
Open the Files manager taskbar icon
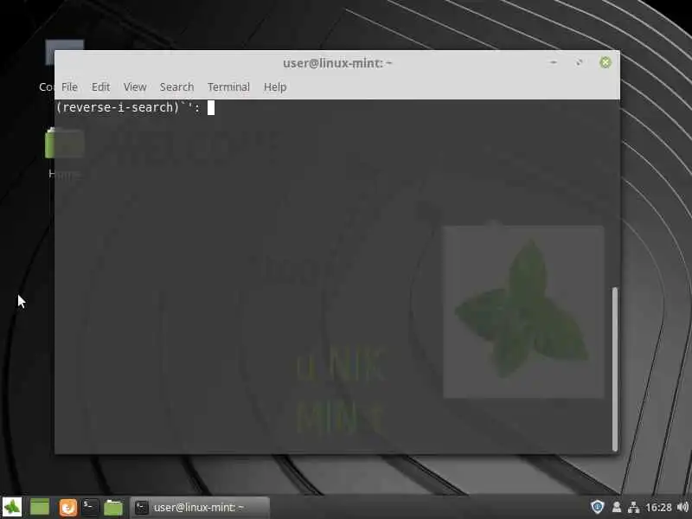coord(113,507)
